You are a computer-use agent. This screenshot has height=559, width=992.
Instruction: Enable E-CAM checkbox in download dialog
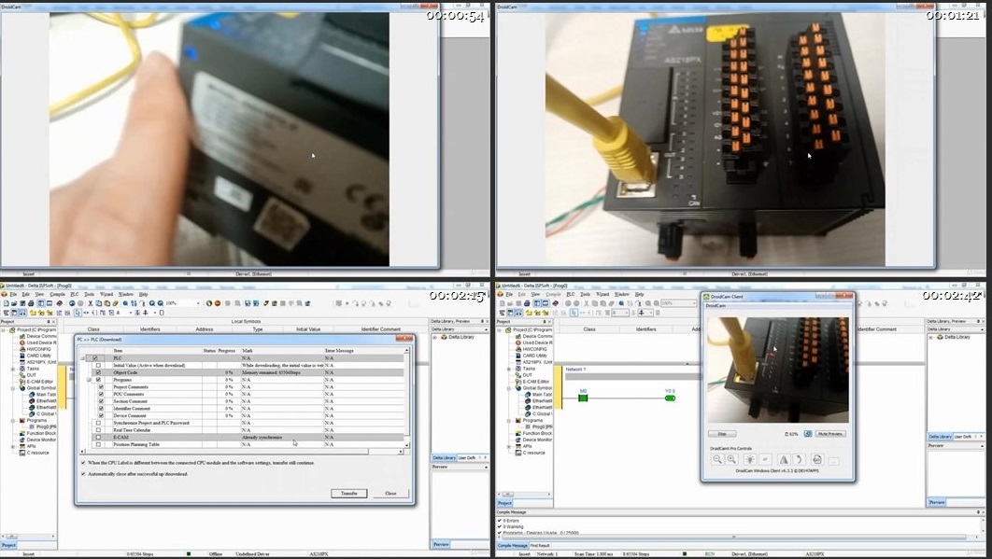click(98, 437)
